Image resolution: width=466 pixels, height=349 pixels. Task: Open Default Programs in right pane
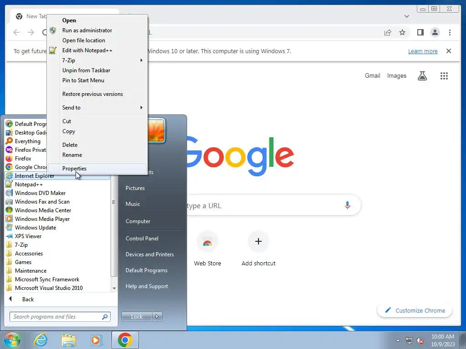click(146, 270)
